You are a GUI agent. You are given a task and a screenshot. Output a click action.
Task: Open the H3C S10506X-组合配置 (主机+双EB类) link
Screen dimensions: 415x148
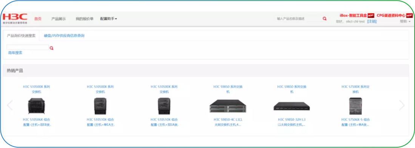click(x=37, y=122)
